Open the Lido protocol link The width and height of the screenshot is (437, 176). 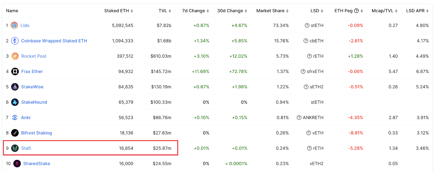point(25,25)
